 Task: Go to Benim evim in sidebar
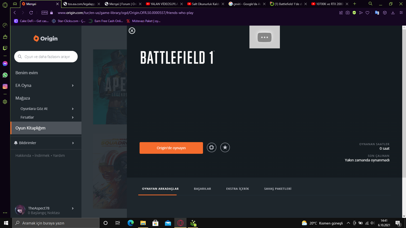pyautogui.click(x=27, y=73)
